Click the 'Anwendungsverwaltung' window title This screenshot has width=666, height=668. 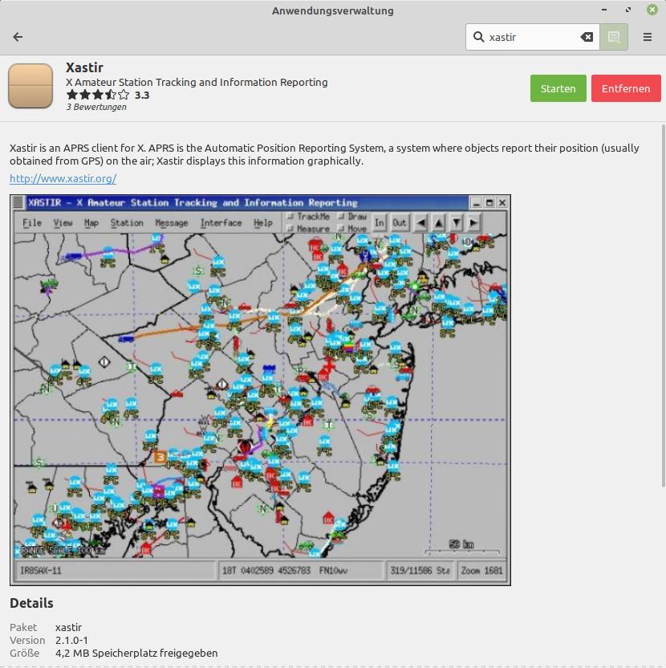[x=332, y=10]
